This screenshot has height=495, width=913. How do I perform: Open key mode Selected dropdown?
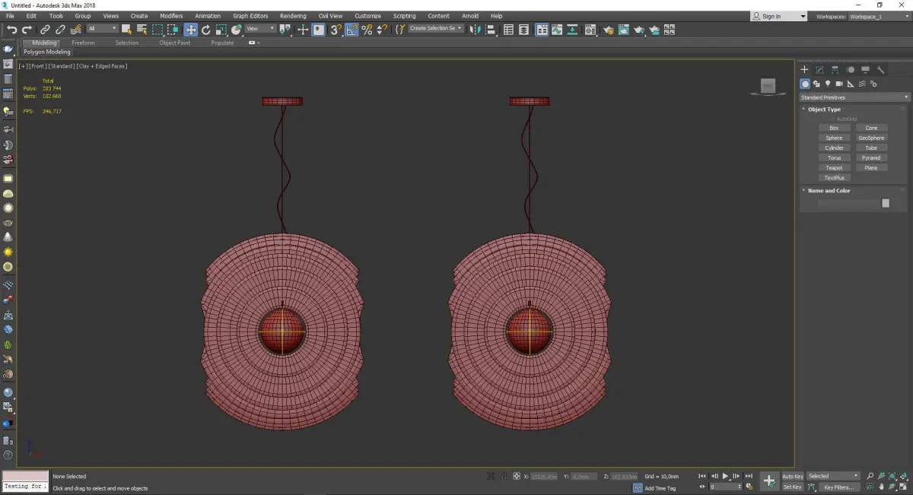[833, 476]
